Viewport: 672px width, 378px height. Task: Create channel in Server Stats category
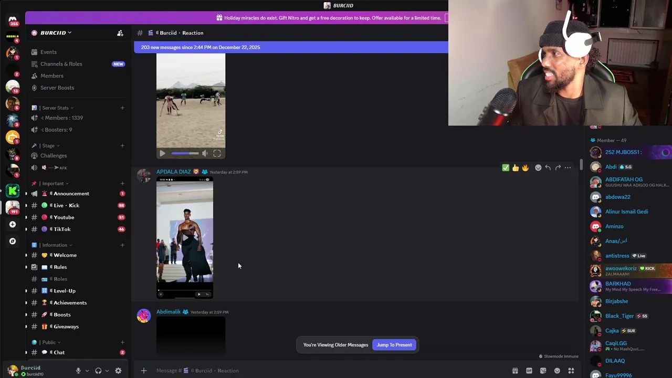[x=122, y=108]
